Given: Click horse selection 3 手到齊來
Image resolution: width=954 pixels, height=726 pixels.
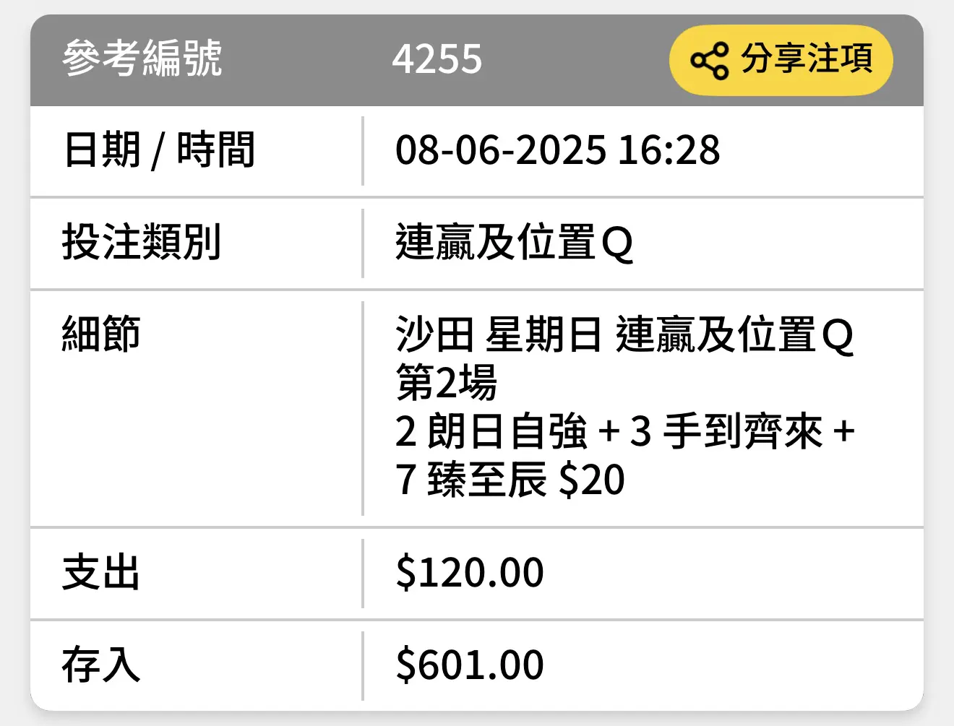Looking at the screenshot, I should click(726, 432).
